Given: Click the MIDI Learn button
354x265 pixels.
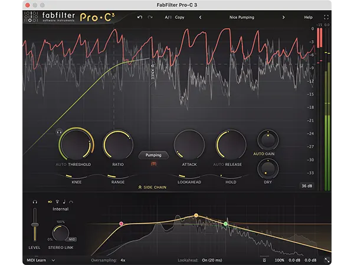Looking at the screenshot, I should click(36, 260).
